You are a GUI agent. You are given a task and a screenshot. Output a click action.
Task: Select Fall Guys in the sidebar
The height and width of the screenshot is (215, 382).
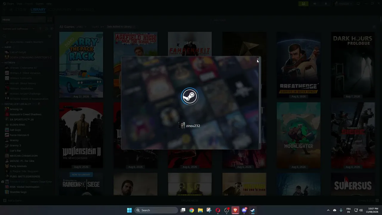(x=15, y=130)
